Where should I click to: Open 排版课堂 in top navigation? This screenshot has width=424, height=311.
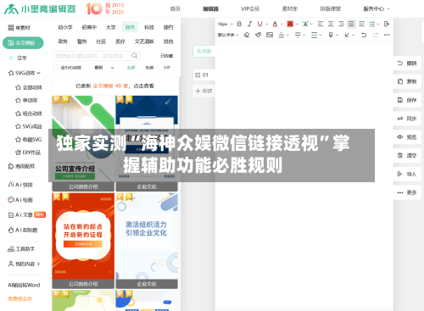click(331, 8)
